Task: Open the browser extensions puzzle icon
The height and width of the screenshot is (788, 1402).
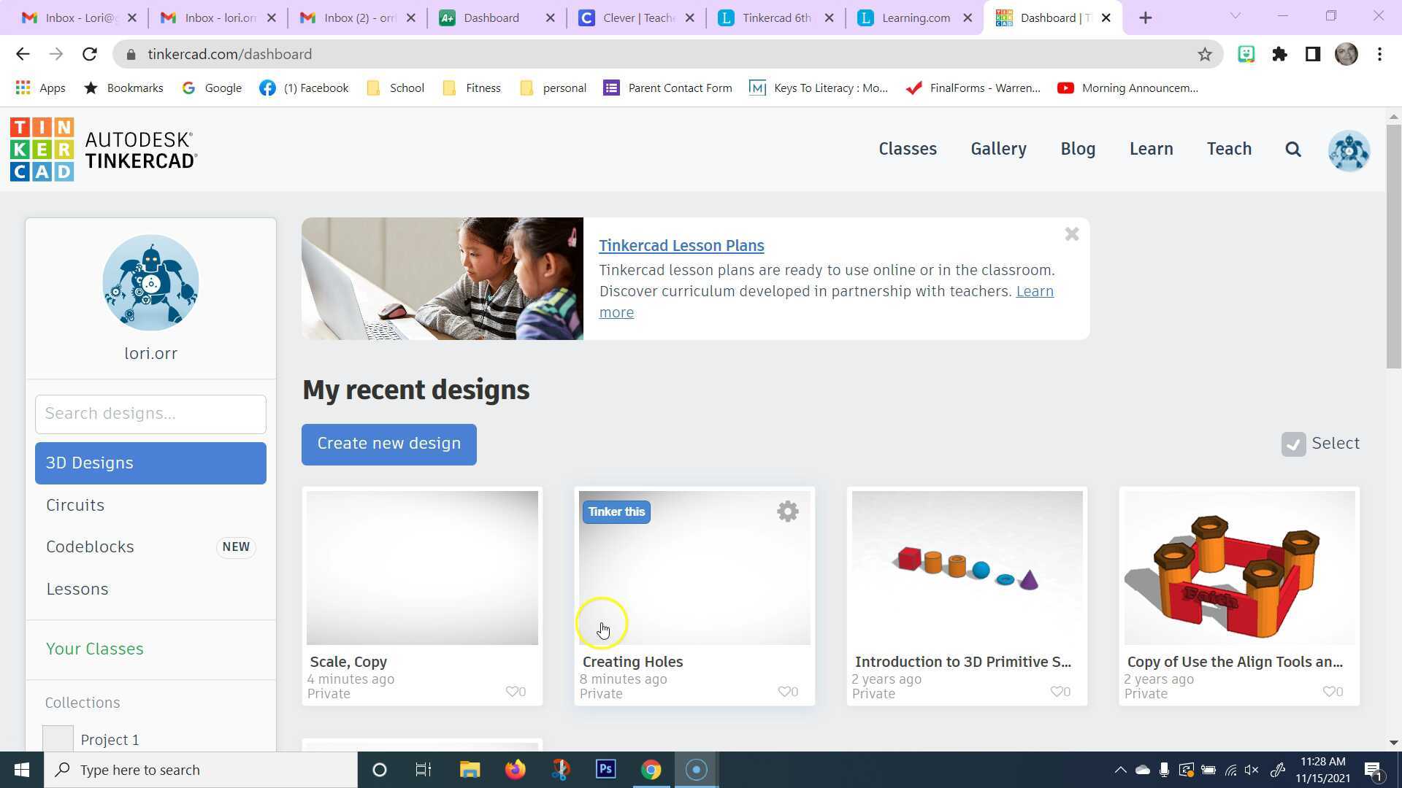Action: coord(1279,54)
